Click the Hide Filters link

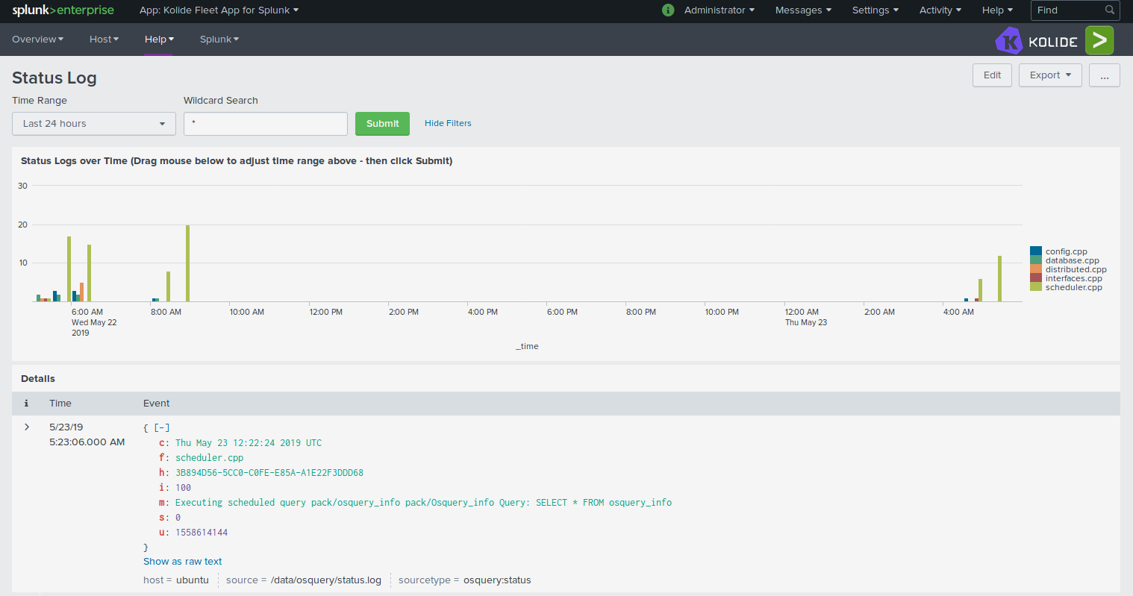tap(448, 124)
